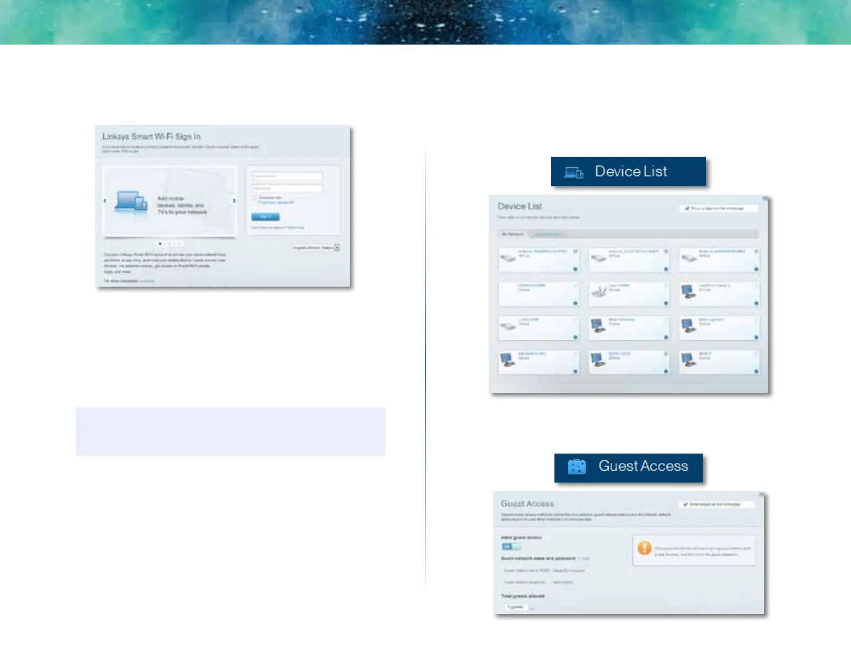
Task: Click the wireless router icon in Device List
Action: click(599, 291)
